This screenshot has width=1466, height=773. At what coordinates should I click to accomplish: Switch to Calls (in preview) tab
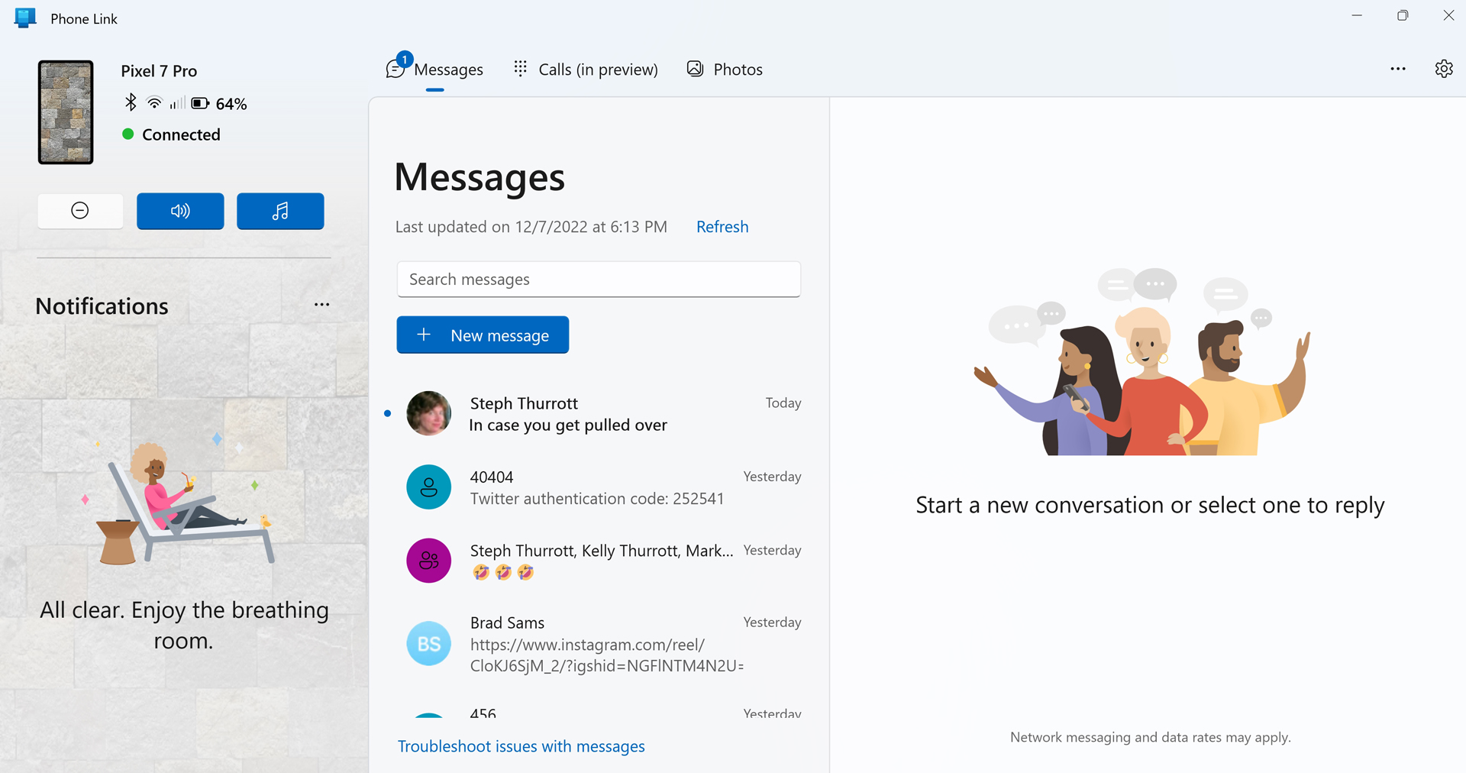point(586,70)
